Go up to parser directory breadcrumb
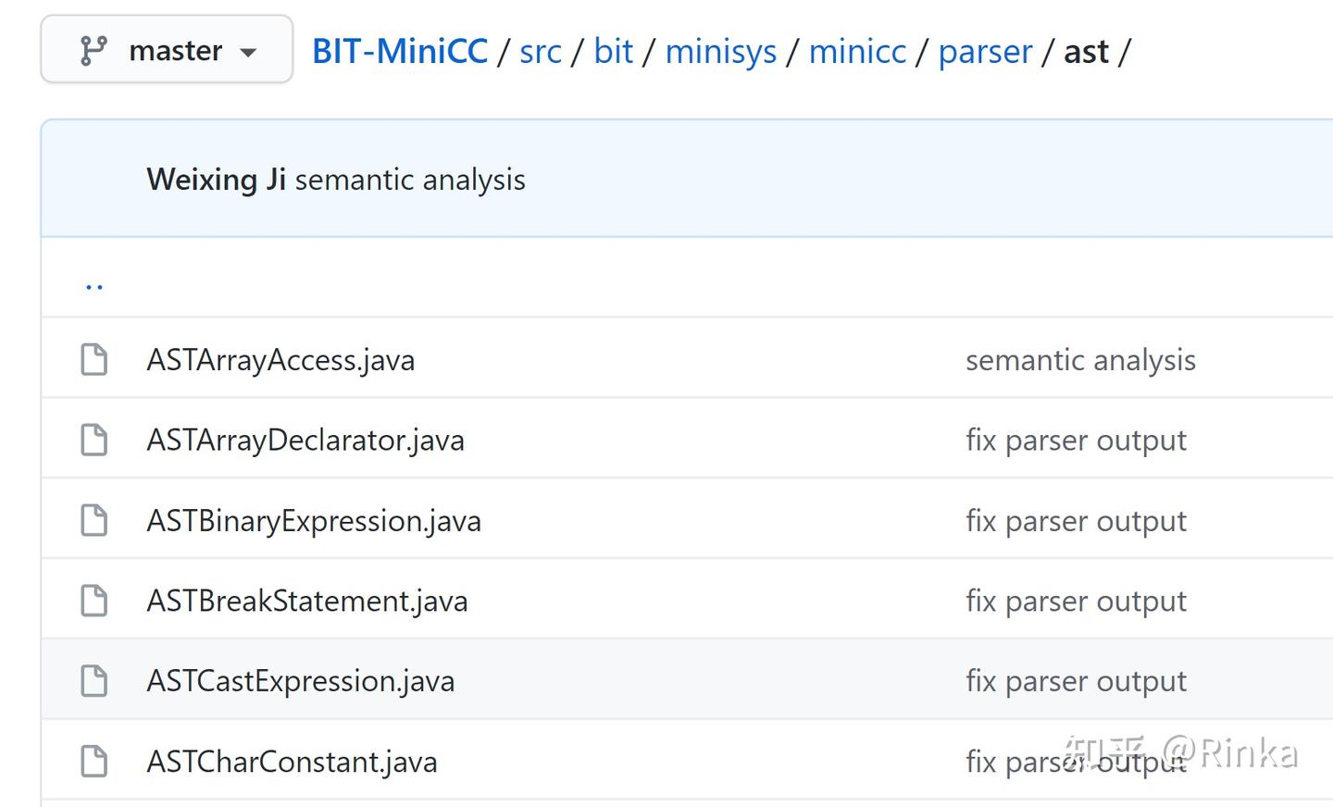 985,51
